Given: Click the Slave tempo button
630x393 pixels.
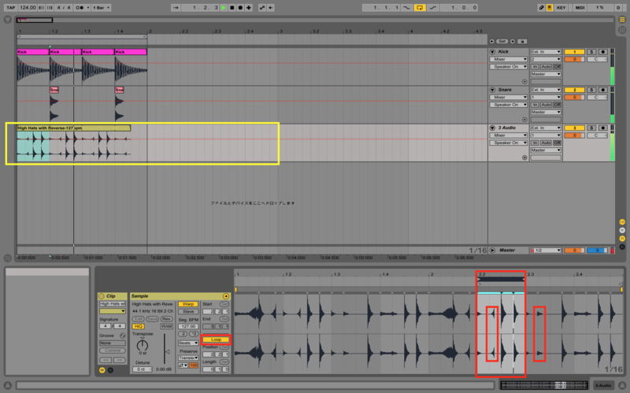Looking at the screenshot, I should click(187, 312).
